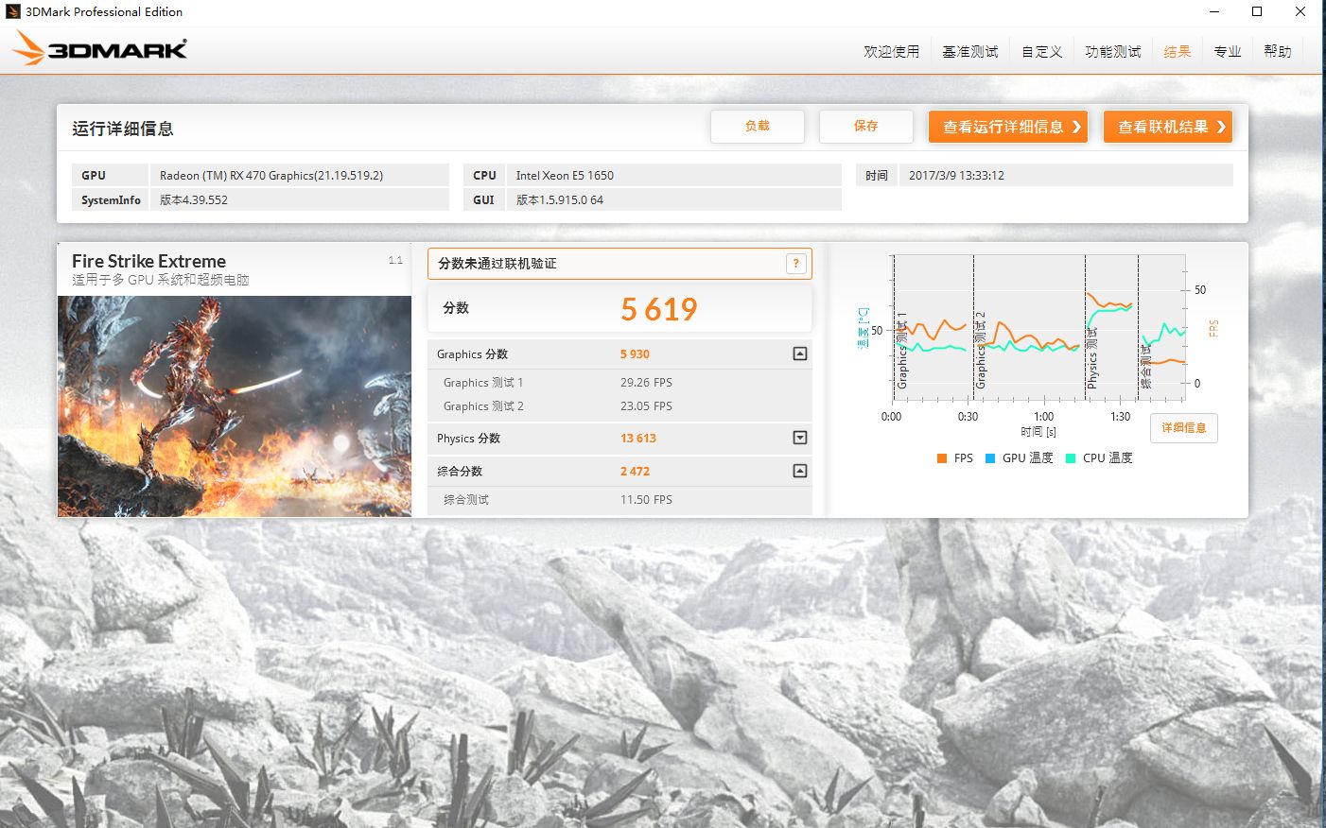The height and width of the screenshot is (828, 1326).
Task: Open the 专业 tab
Action: click(1228, 52)
